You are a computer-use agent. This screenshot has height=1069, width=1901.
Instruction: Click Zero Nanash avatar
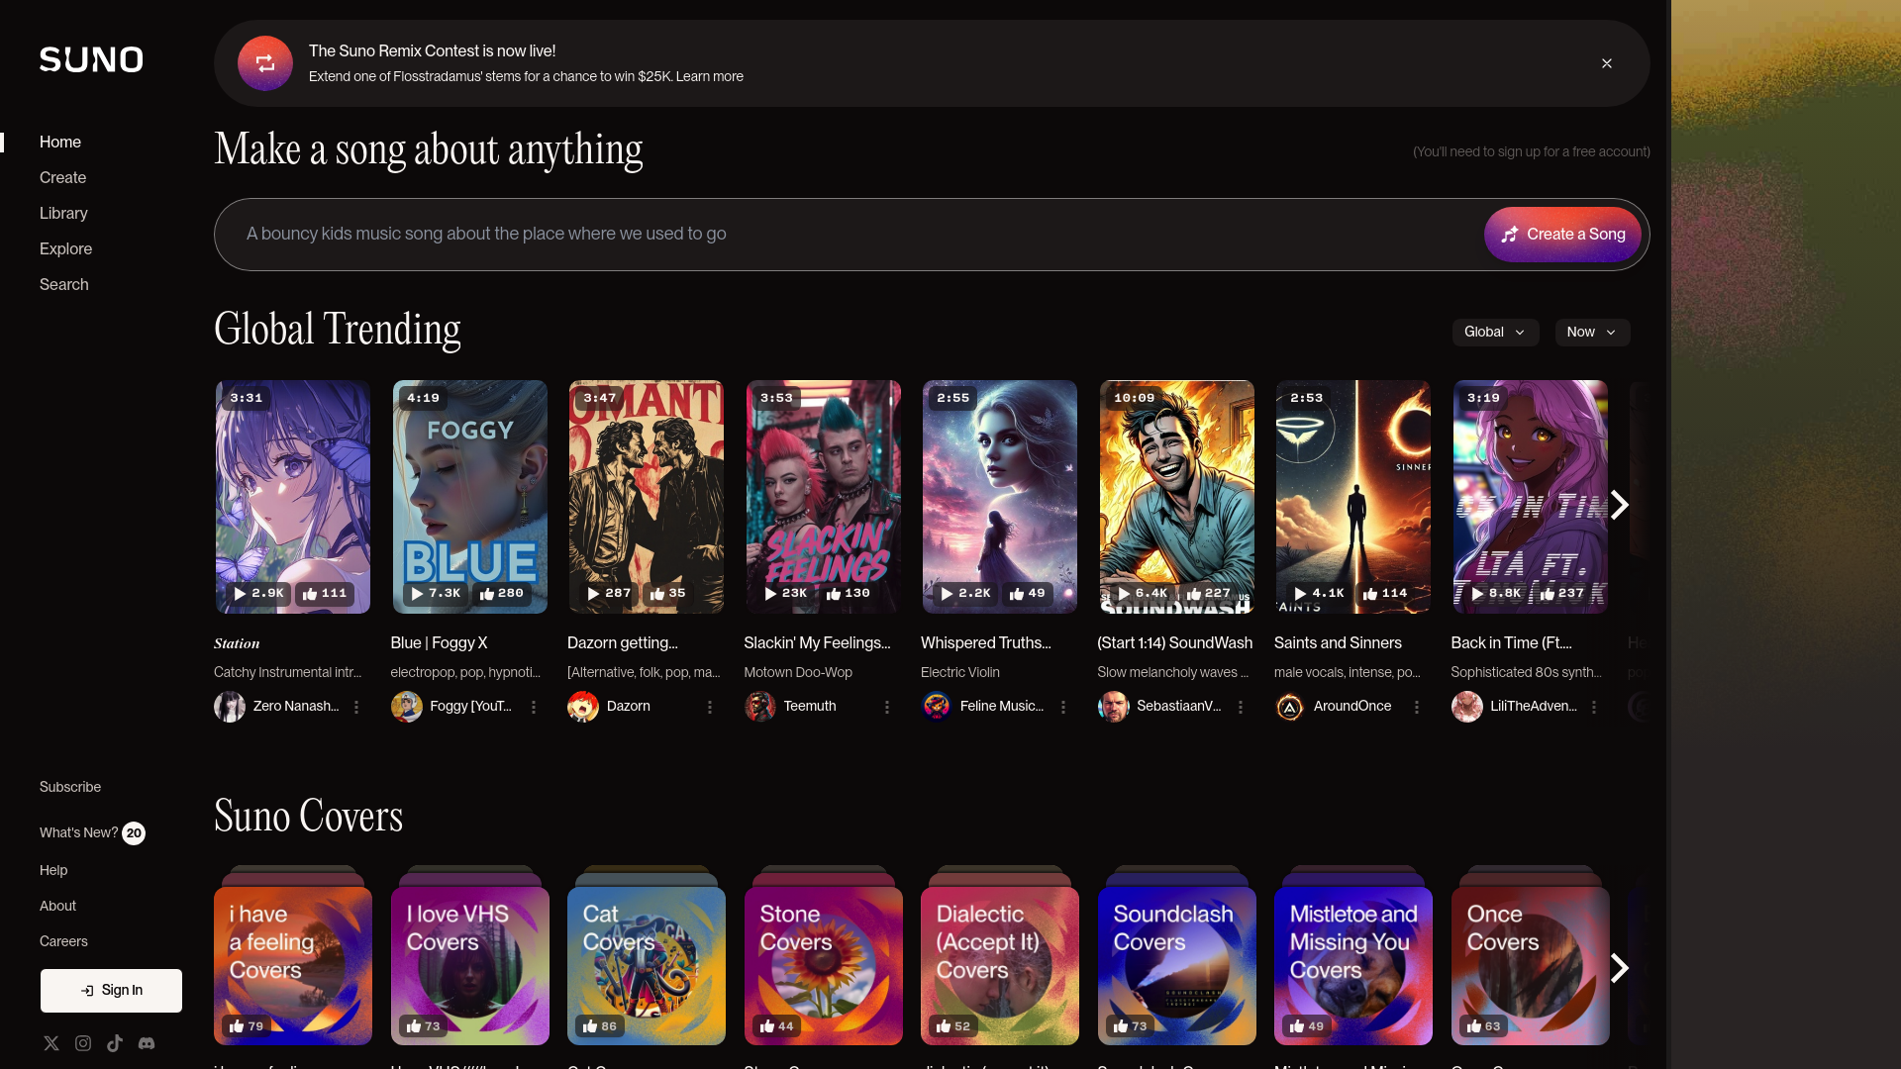tap(230, 707)
